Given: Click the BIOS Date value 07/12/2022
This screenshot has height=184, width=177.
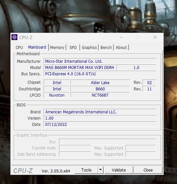Looking at the screenshot, I should [100, 124].
